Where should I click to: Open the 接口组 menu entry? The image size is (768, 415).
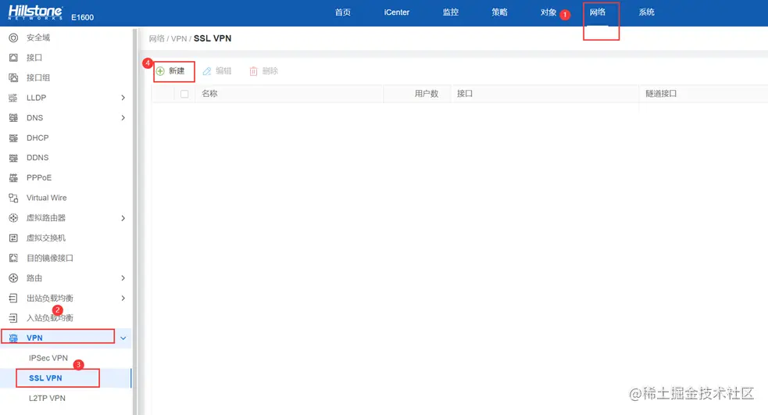tap(38, 78)
